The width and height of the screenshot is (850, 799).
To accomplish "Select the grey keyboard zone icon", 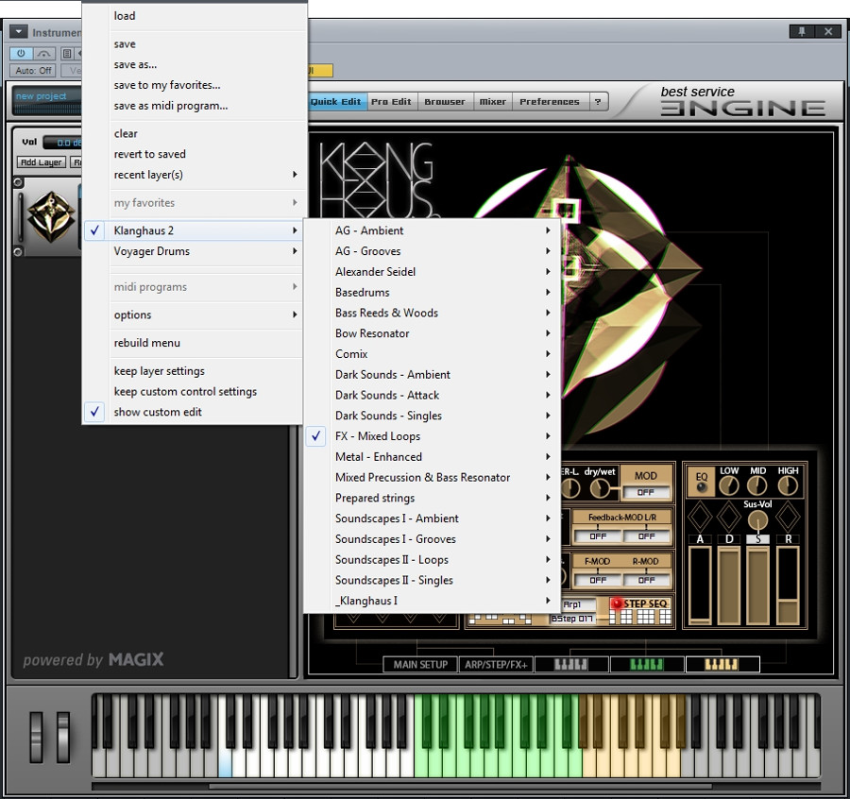I will [x=570, y=664].
